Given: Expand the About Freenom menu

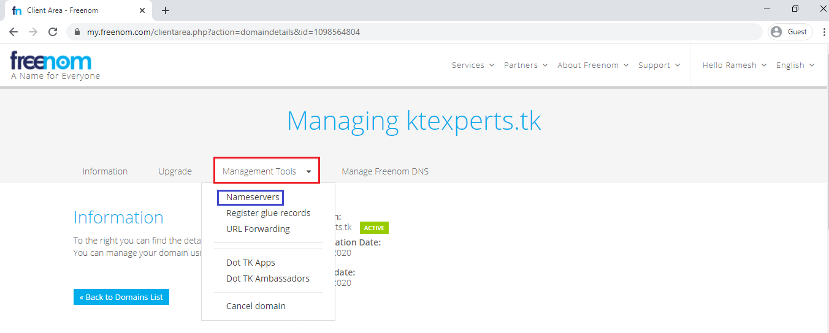Looking at the screenshot, I should [x=592, y=65].
